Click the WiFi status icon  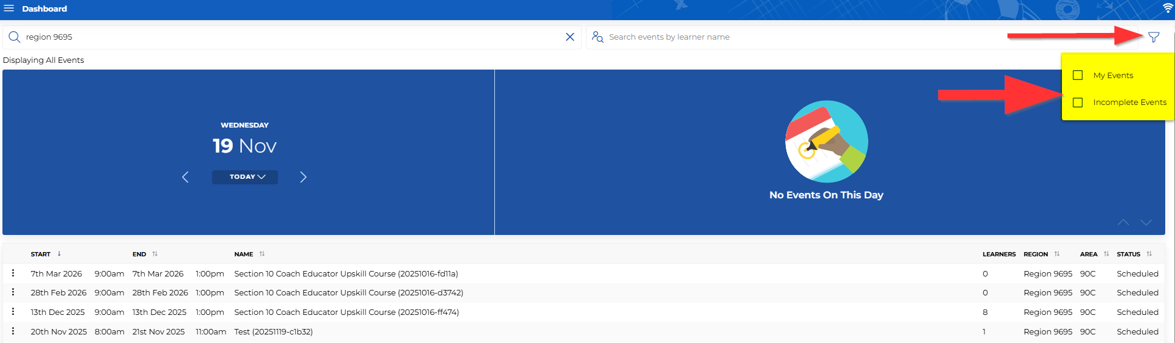pyautogui.click(x=1167, y=8)
